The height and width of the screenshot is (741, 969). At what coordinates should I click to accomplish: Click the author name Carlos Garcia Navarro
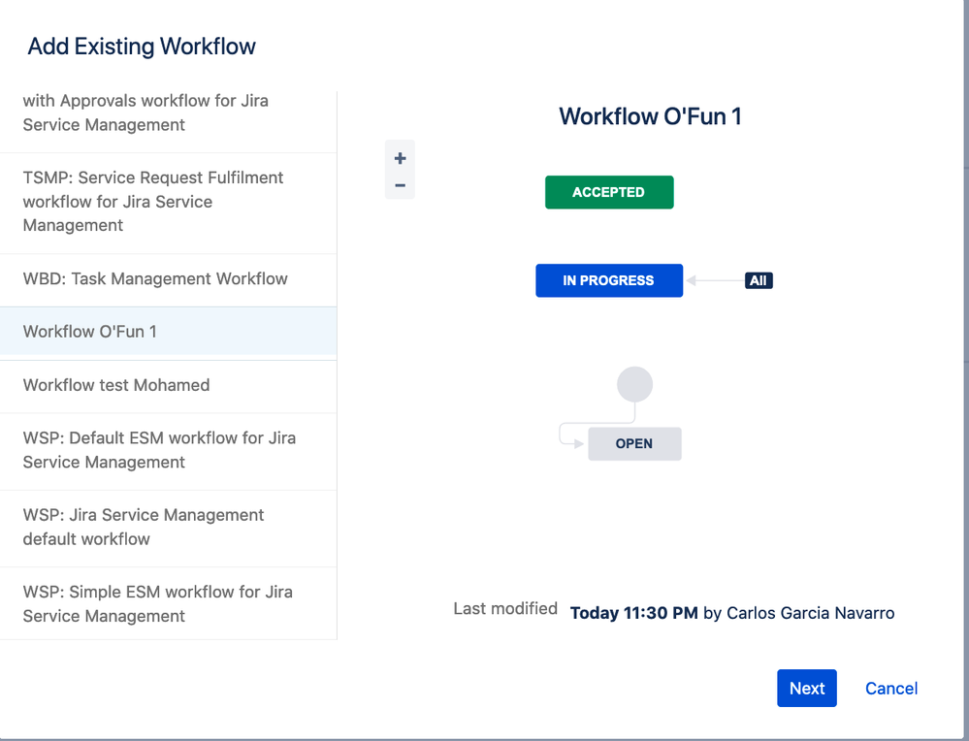[810, 613]
